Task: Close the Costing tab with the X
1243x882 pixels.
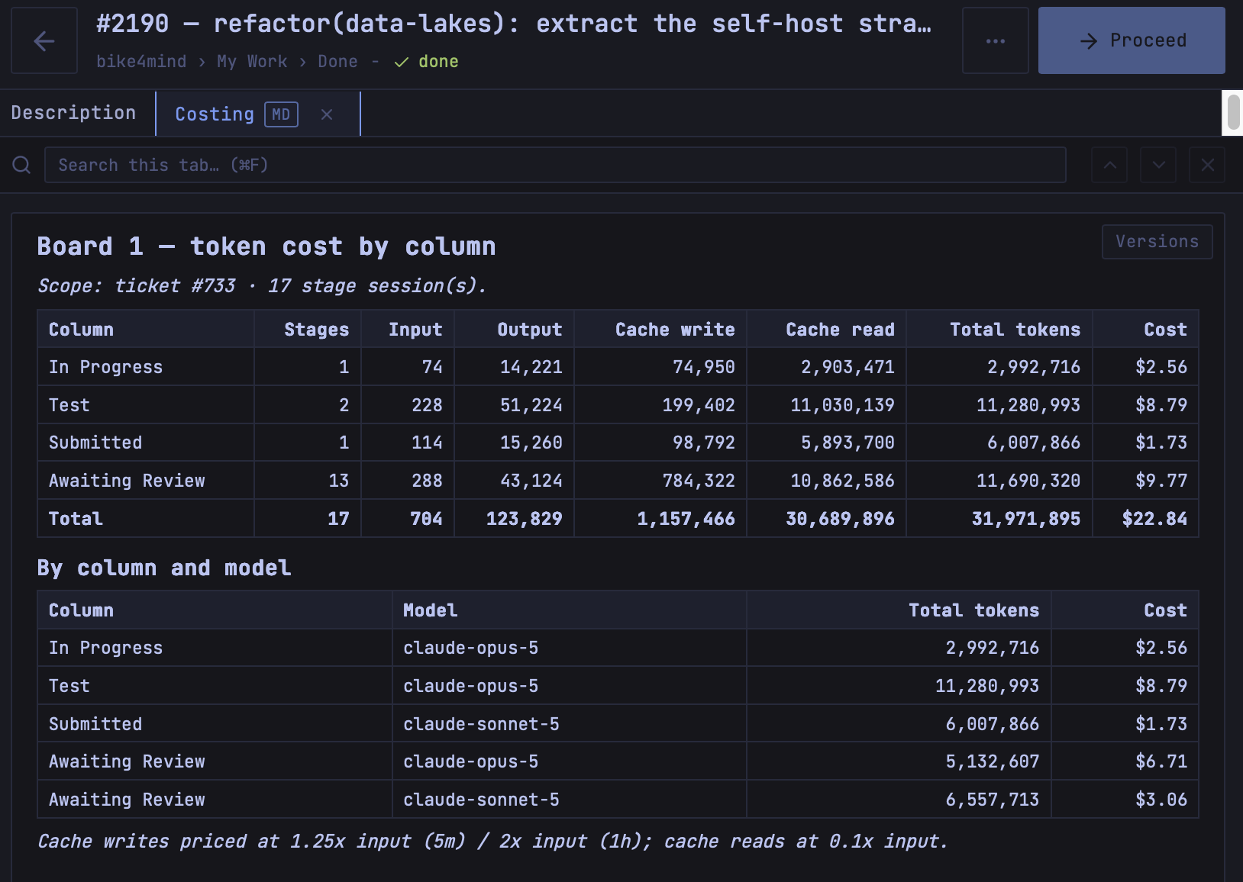Action: point(327,114)
